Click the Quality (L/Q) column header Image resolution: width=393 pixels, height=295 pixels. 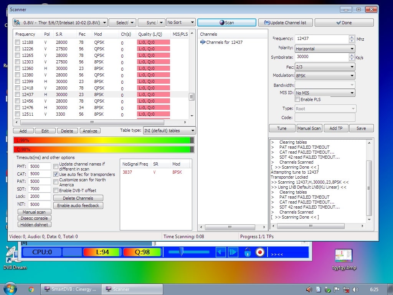pyautogui.click(x=153, y=34)
